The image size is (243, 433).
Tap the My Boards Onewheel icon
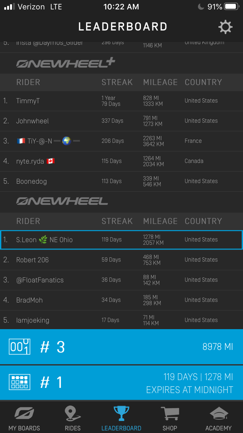coord(24,414)
